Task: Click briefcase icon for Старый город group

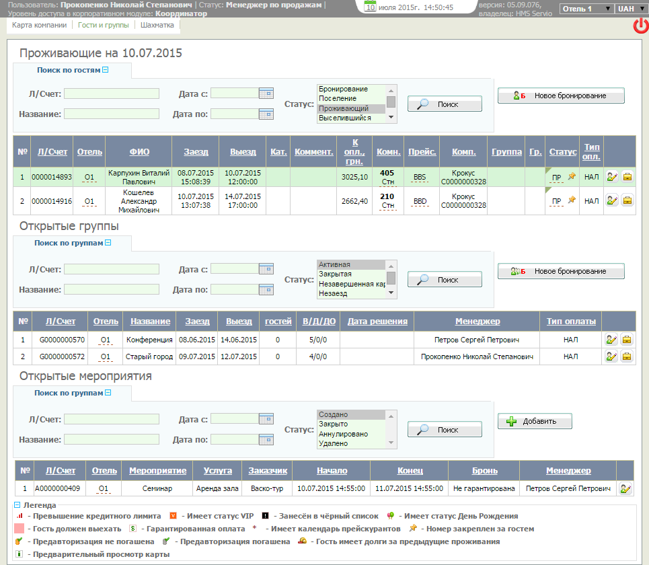Action: pyautogui.click(x=627, y=356)
